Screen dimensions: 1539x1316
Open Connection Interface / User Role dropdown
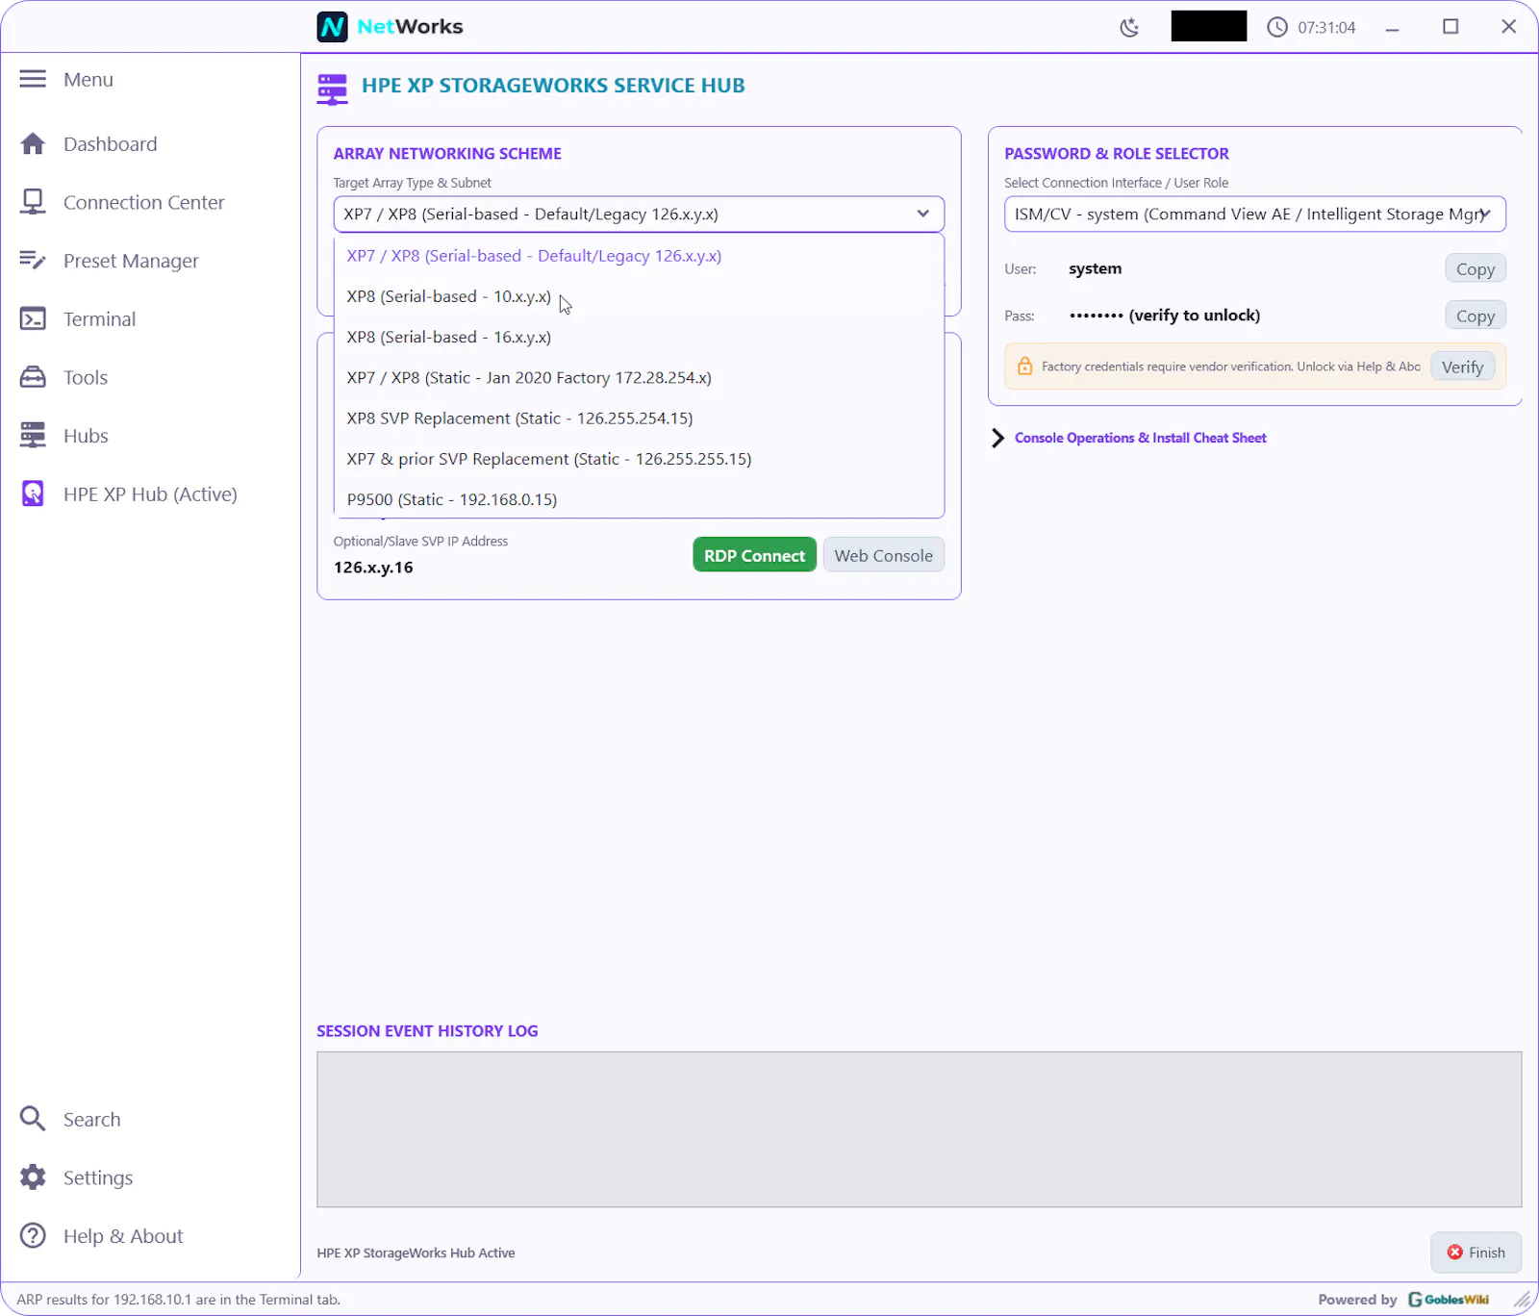[1254, 214]
